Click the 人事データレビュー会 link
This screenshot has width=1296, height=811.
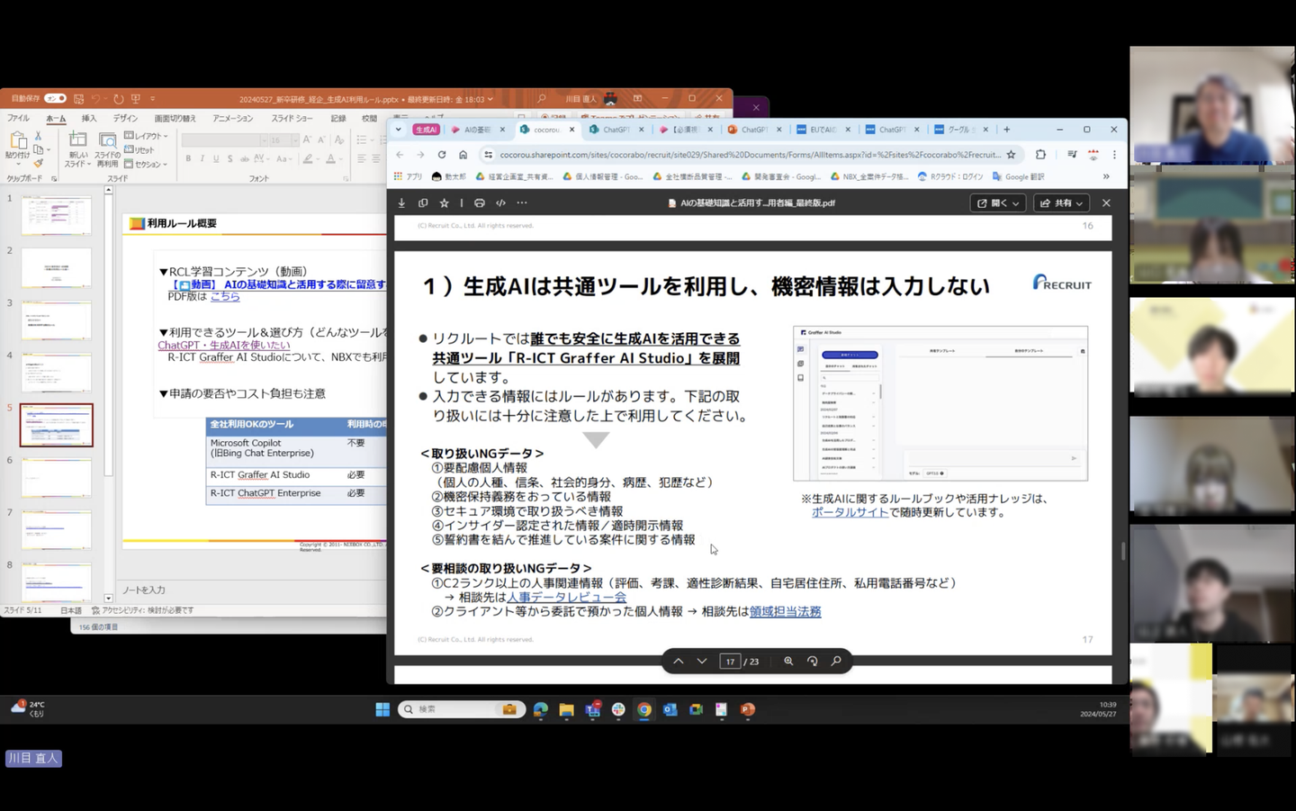click(x=566, y=597)
